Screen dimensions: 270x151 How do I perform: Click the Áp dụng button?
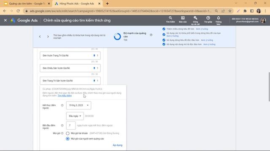117,145
